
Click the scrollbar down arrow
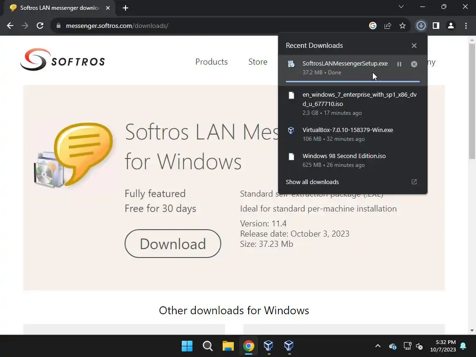pyautogui.click(x=472, y=331)
